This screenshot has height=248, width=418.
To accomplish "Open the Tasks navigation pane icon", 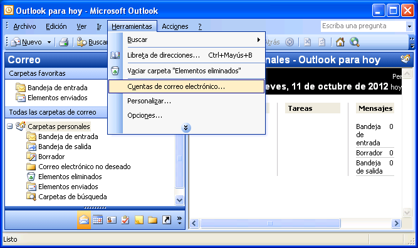I will pos(125,220).
